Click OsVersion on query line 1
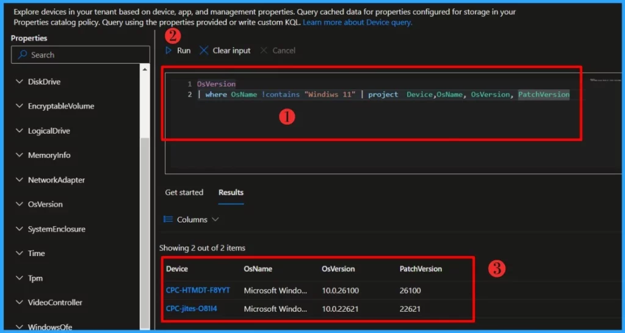 pos(216,84)
